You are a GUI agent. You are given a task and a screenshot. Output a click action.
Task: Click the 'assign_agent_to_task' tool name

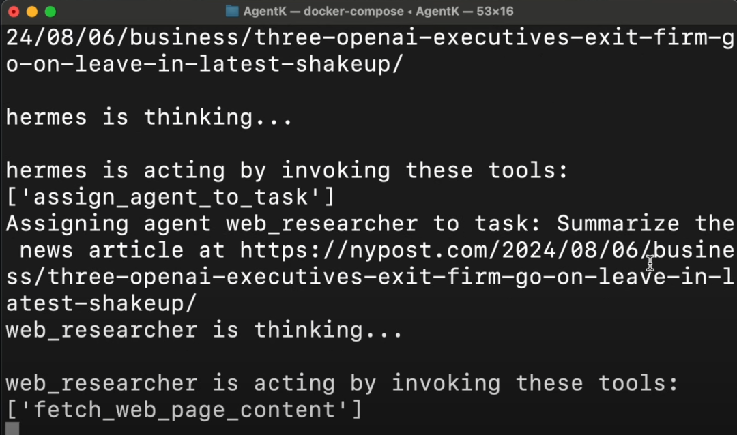pos(170,197)
